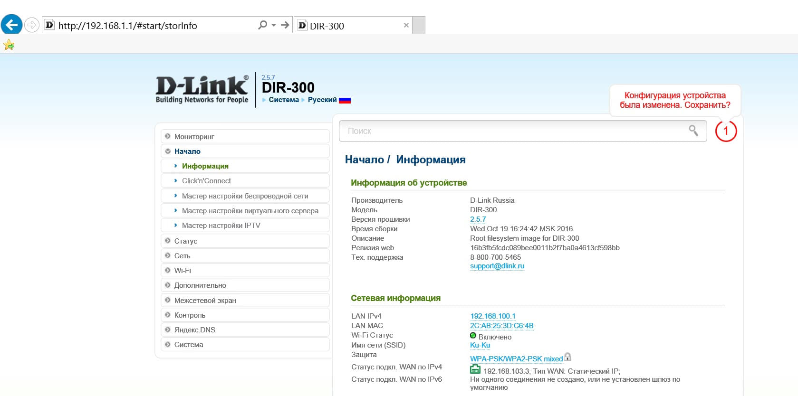Expand the Межсетевой экран menu section
The height and width of the screenshot is (396, 798).
(x=205, y=300)
